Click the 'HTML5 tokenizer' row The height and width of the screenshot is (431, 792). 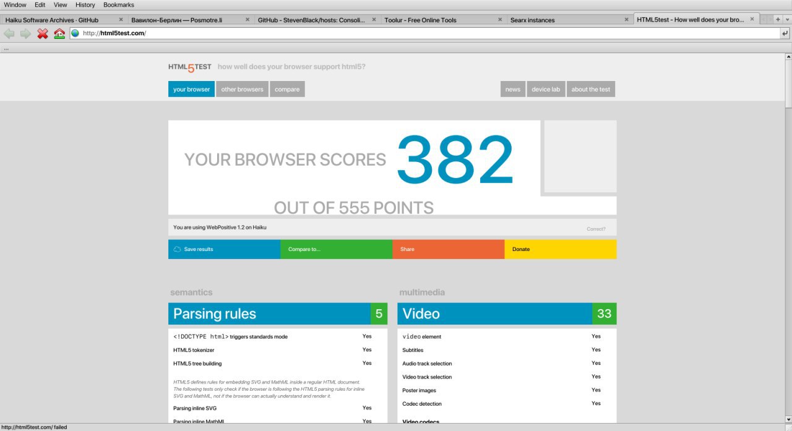(x=278, y=350)
